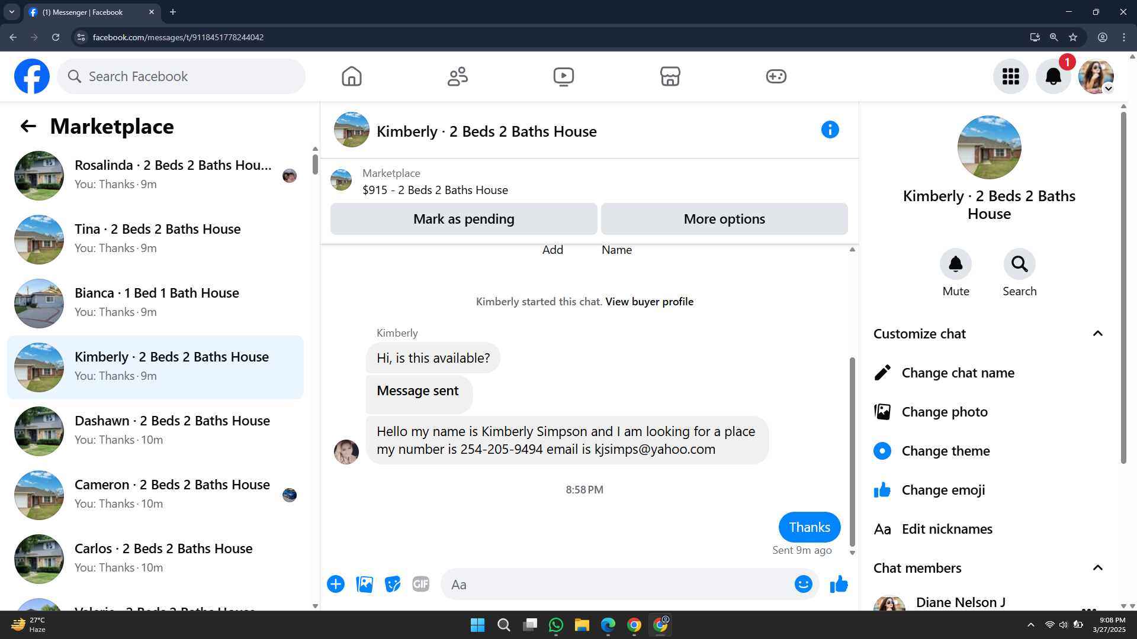Reload the page with the browser refresh icon
The image size is (1137, 639).
point(55,37)
